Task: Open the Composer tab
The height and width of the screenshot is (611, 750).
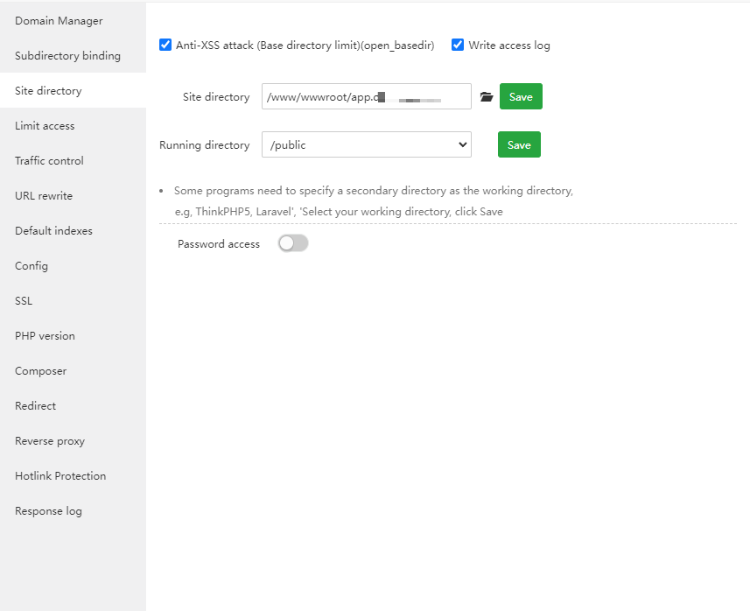Action: point(73,370)
